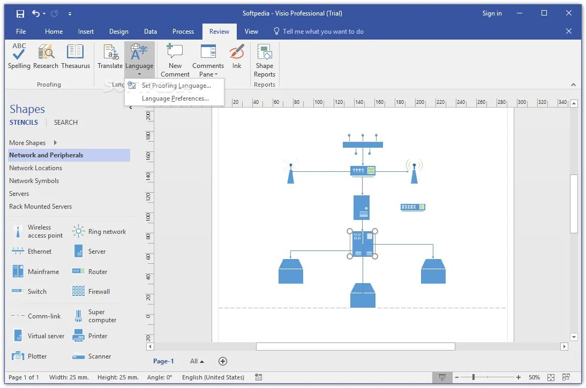Collapse the ribbon with the chevron

573,85
